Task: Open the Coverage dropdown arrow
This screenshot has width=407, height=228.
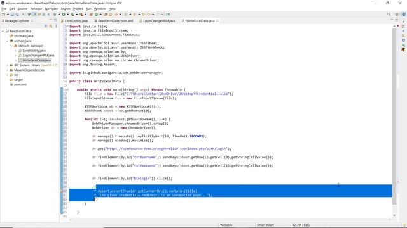Action: pyautogui.click(x=76, y=15)
